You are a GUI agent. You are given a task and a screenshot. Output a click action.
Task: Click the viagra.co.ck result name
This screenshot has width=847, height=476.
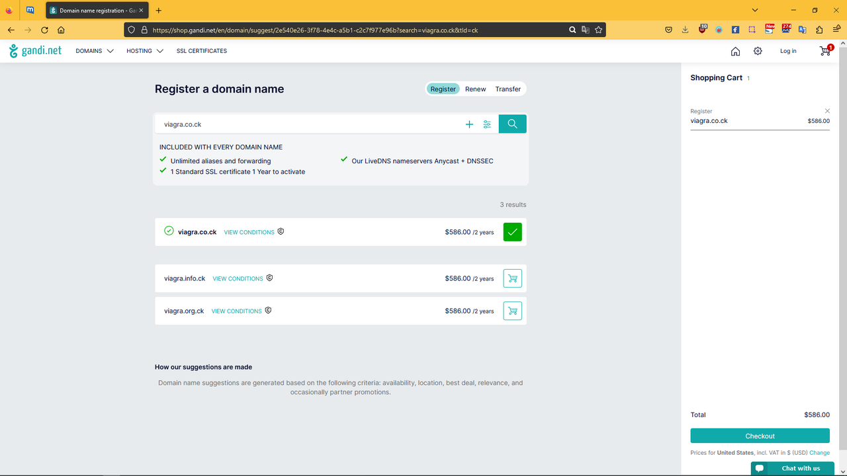coord(197,232)
